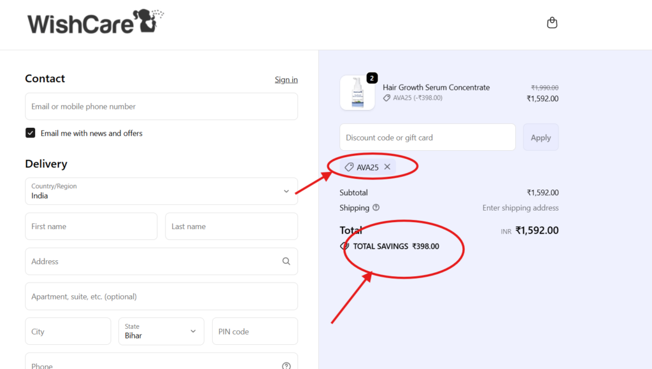
Task: Open the State dropdown showing Bihar
Action: [x=161, y=331]
